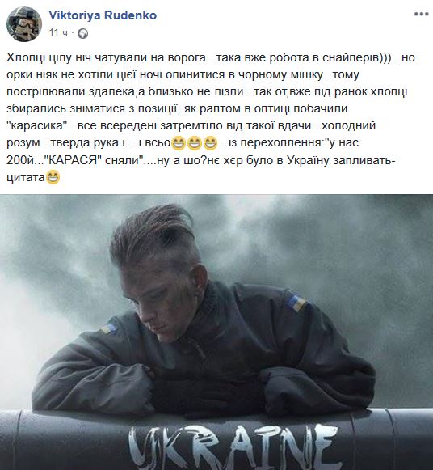433x470 pixels.
Task: Click third laughing emoji before 'із перехоплення'
Action: (210, 144)
